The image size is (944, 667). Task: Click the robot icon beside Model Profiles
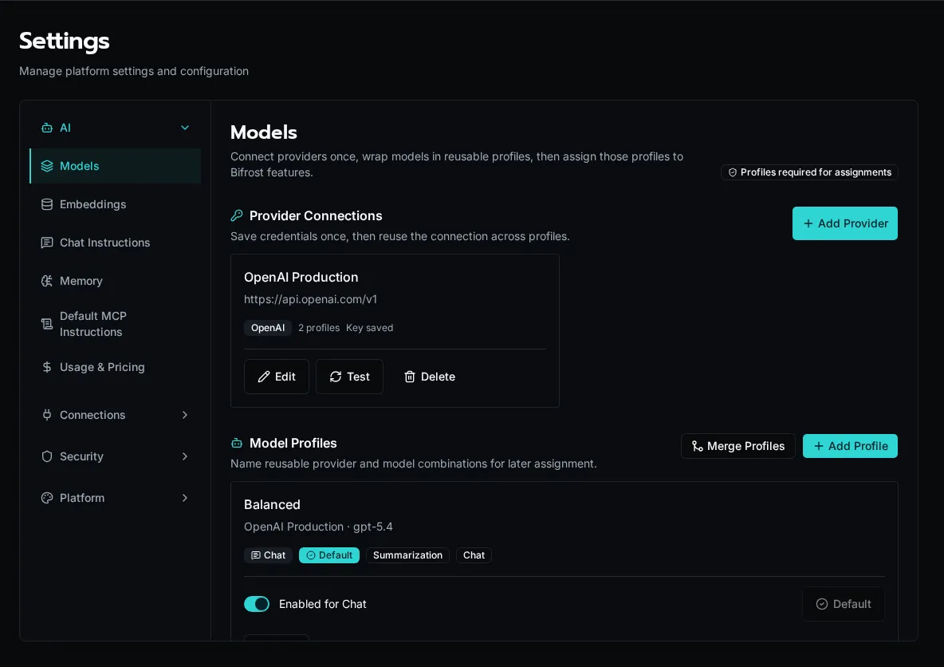click(237, 443)
